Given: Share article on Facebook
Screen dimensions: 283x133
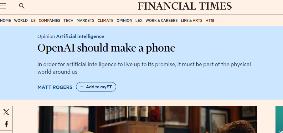Looking at the screenshot, I should click(6, 124).
